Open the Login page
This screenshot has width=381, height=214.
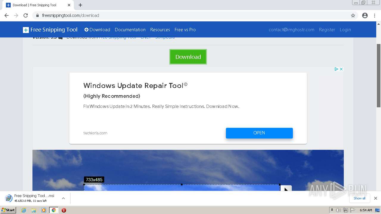(x=345, y=30)
